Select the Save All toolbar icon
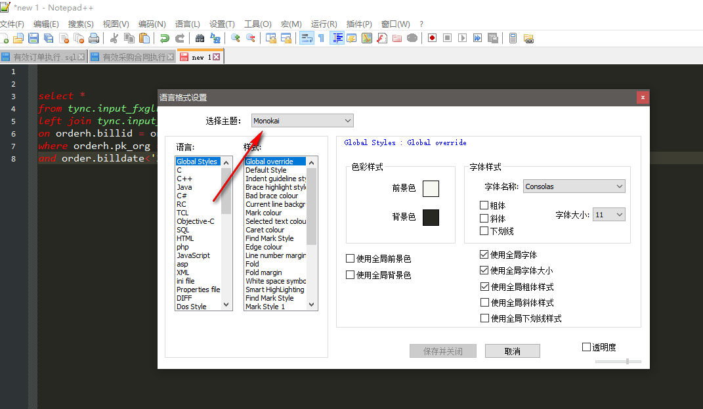The height and width of the screenshot is (409, 703). pos(47,37)
